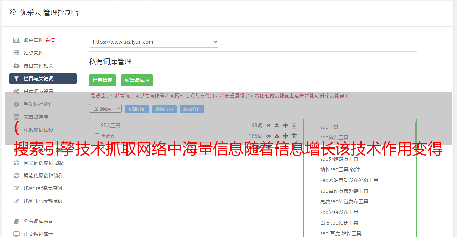Delete the 伪原创 library with trash icon
Viewport: 457px width, 237px height.
294,136
